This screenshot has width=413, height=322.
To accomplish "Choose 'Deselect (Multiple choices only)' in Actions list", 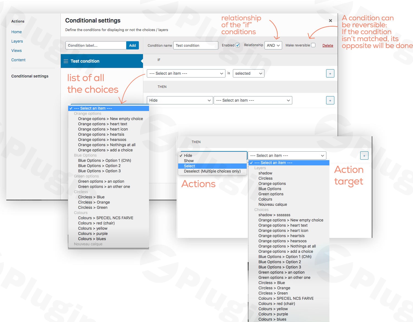I will point(212,171).
